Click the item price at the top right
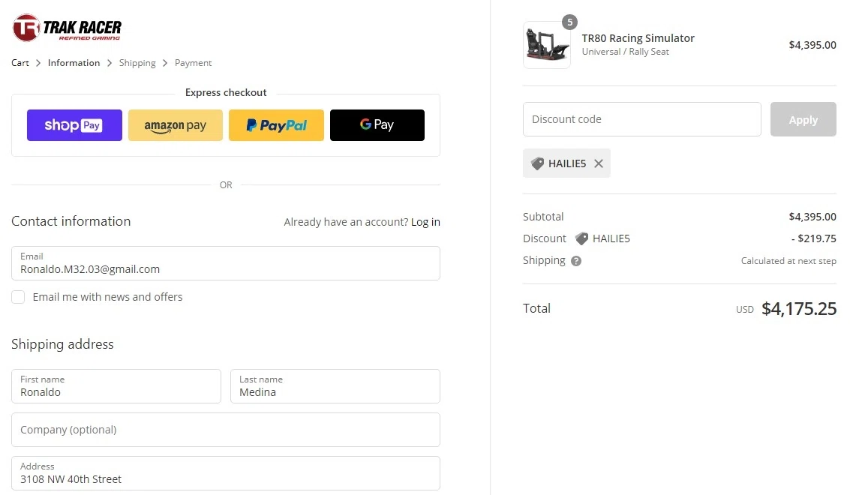The width and height of the screenshot is (850, 495). 812,45
